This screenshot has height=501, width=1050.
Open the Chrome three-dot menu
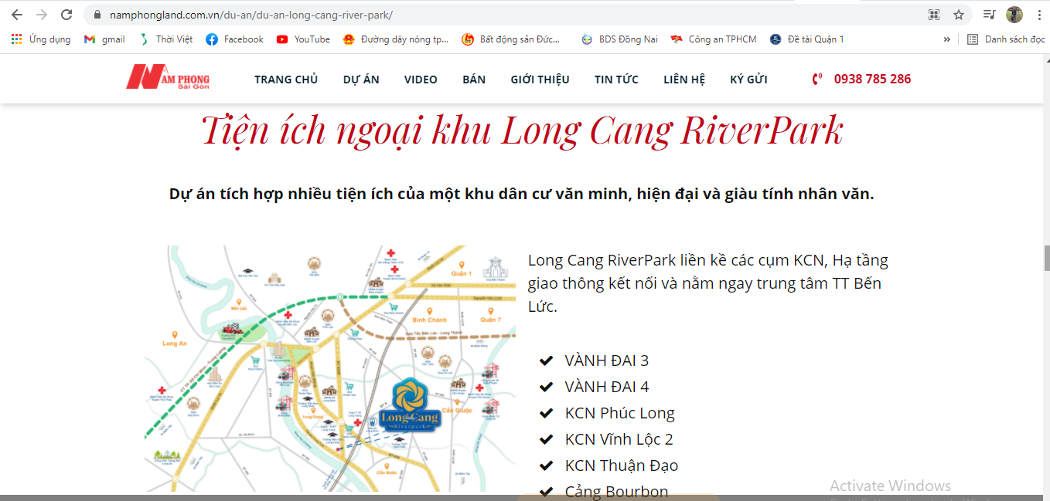pos(1038,14)
